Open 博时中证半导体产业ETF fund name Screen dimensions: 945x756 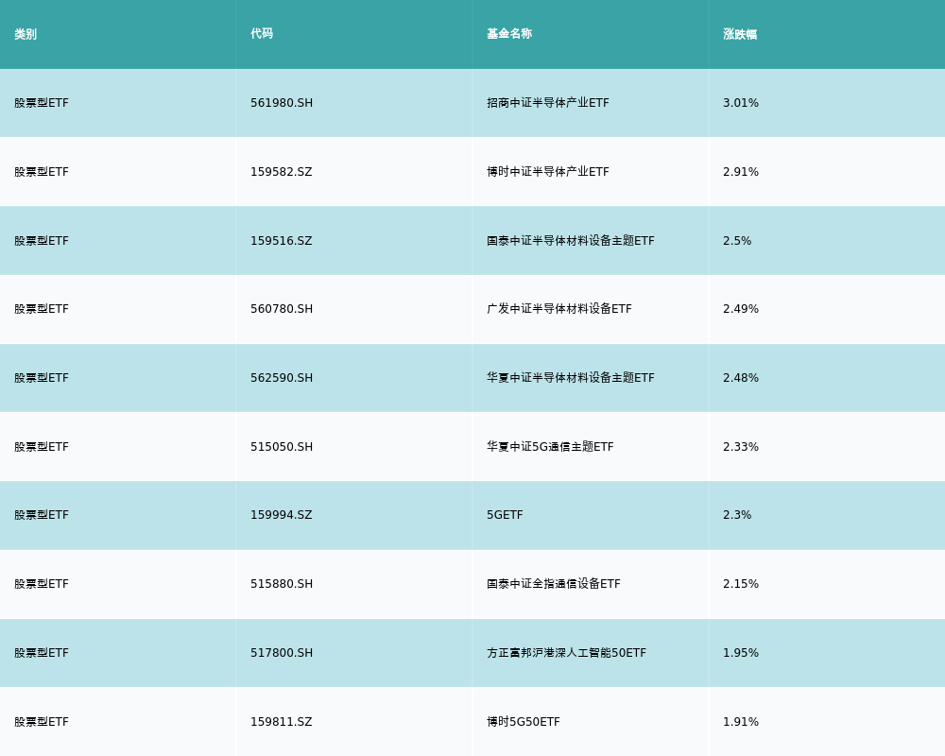click(x=548, y=172)
